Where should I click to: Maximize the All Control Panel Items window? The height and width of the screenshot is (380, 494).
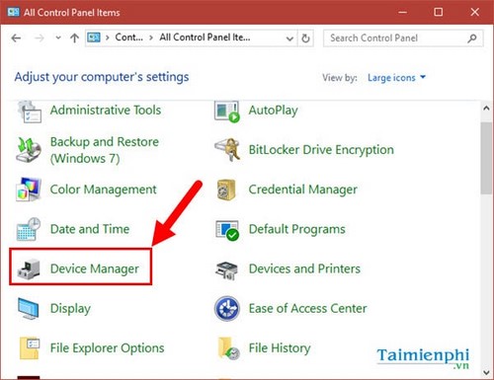pos(438,12)
